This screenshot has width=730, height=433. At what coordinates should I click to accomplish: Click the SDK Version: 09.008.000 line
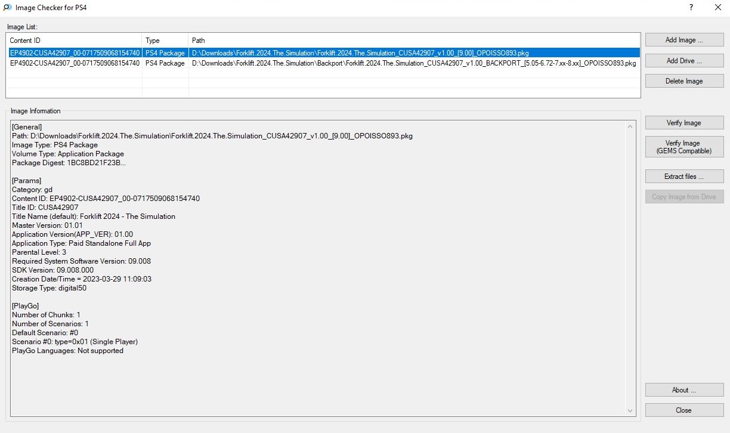pos(52,270)
